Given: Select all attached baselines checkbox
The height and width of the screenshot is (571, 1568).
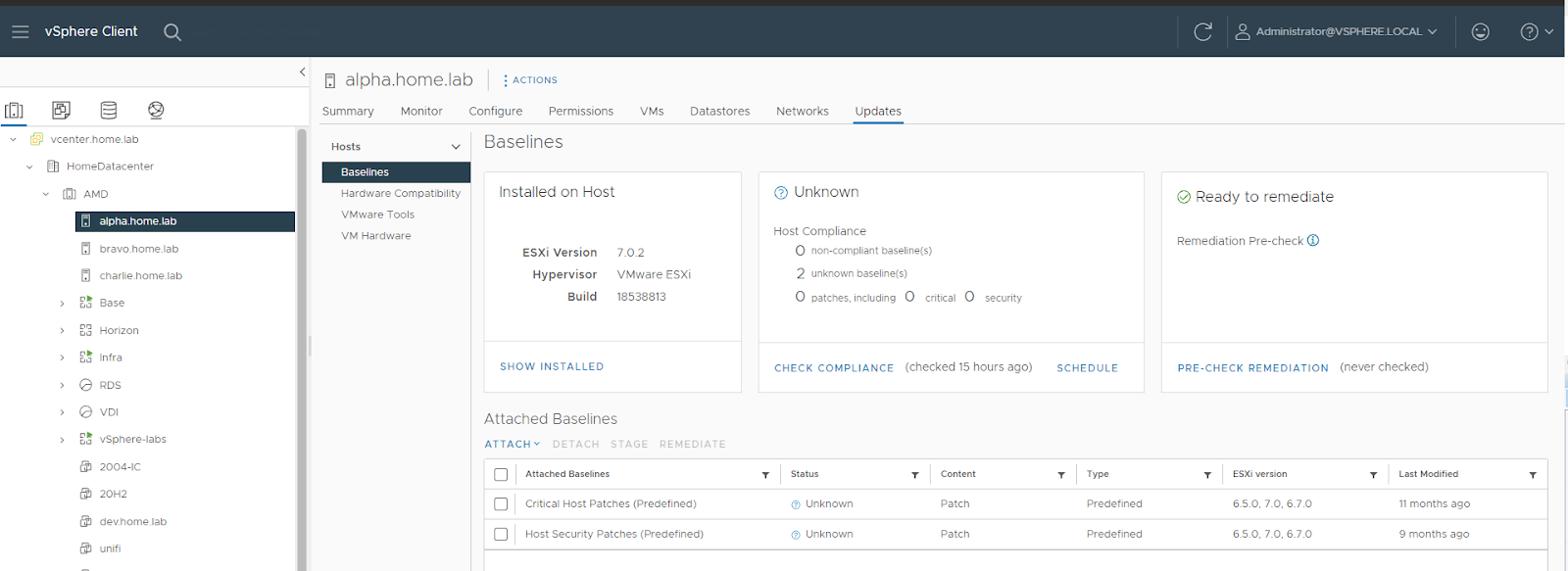Looking at the screenshot, I should pyautogui.click(x=501, y=474).
